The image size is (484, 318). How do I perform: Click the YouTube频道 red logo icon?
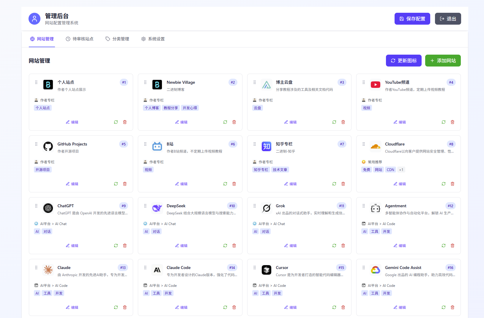point(375,85)
